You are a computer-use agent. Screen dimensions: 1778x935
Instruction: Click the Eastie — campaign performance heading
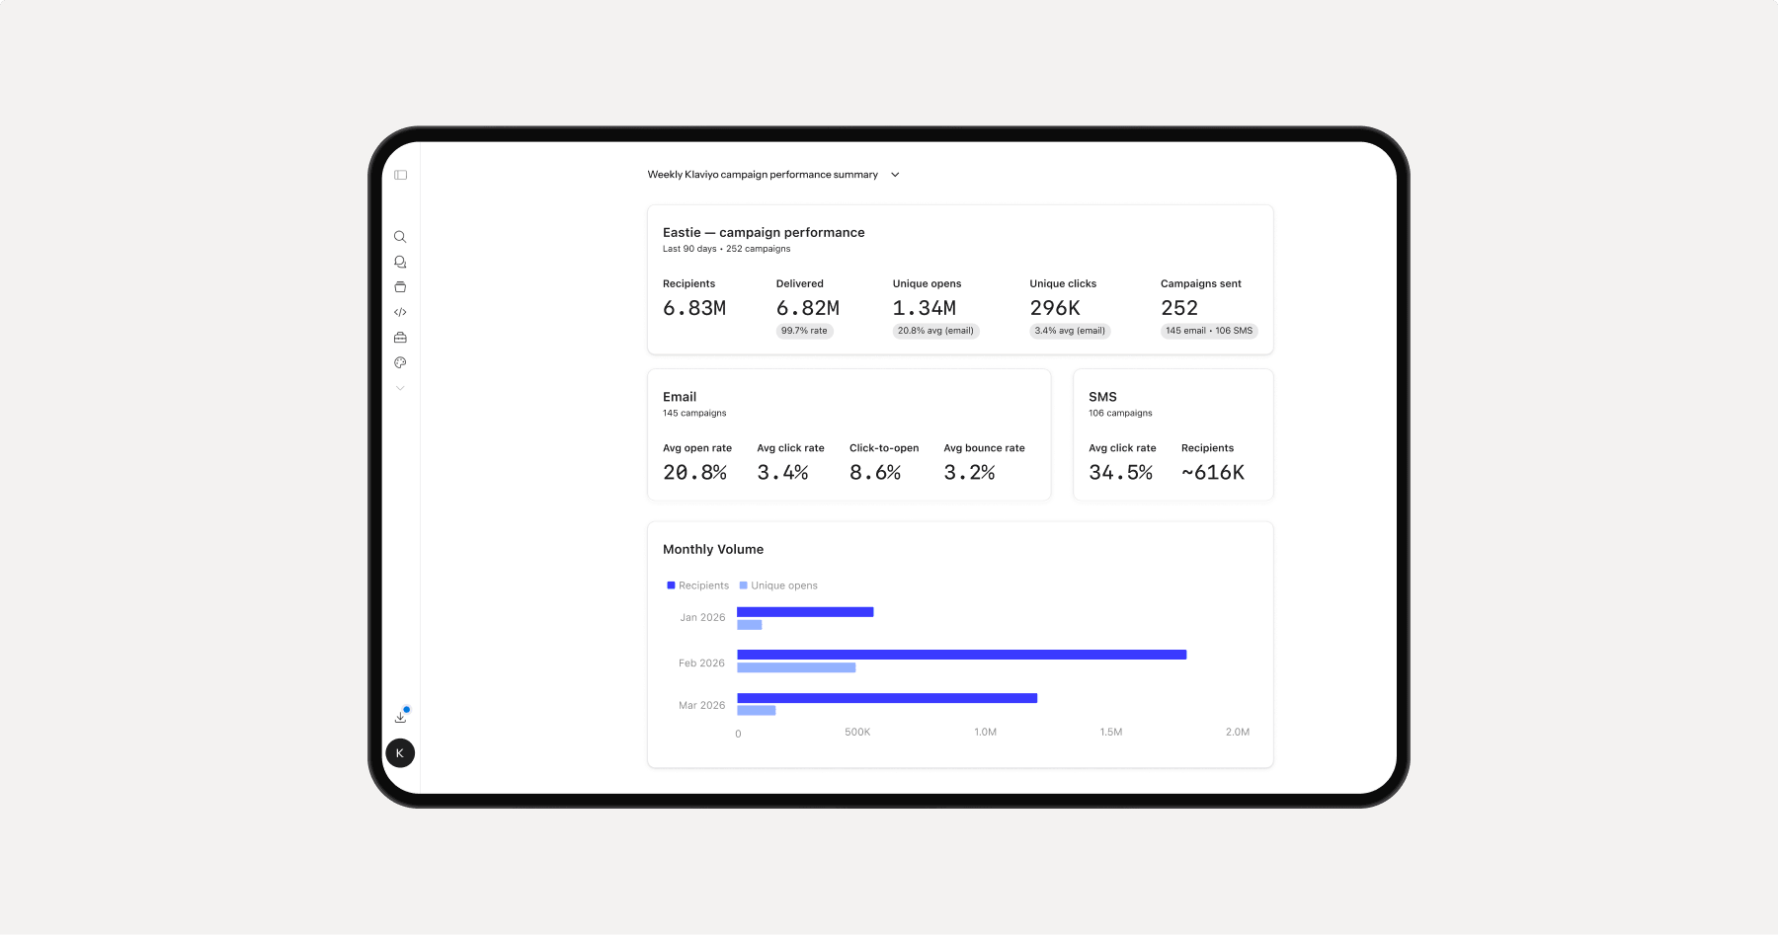pyautogui.click(x=764, y=233)
